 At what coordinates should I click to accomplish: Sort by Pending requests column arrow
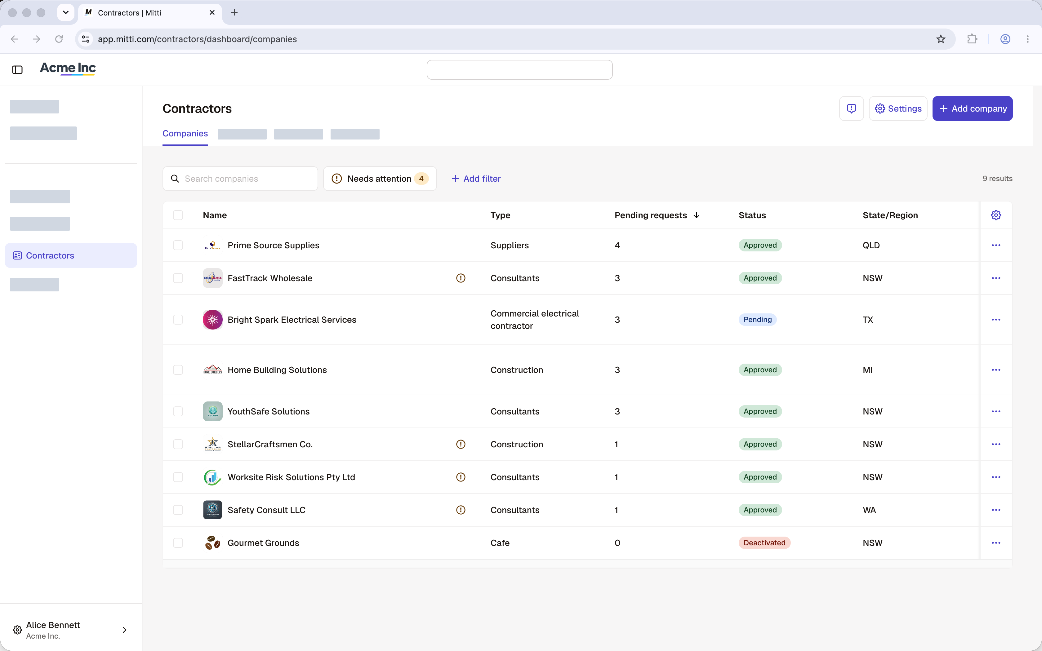[x=697, y=215]
